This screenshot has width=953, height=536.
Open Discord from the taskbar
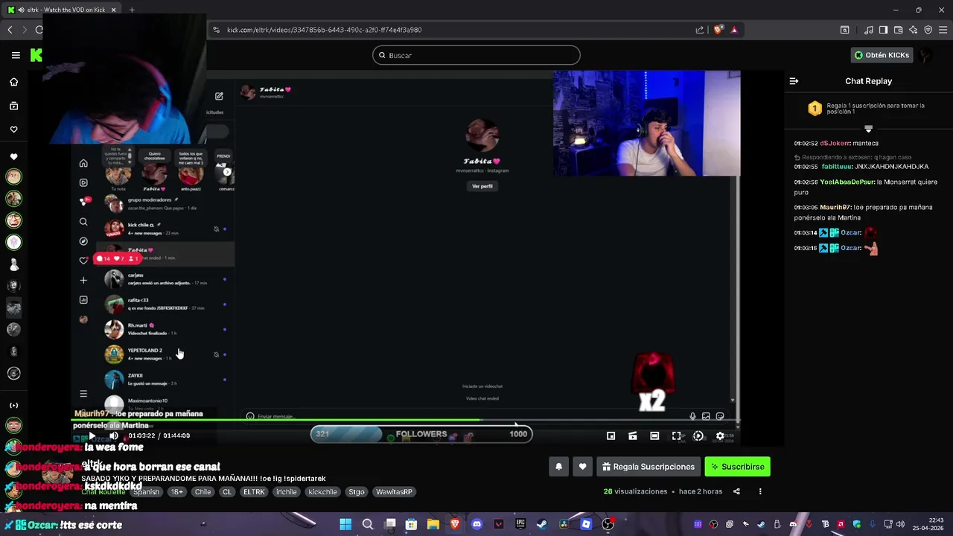pos(476,524)
